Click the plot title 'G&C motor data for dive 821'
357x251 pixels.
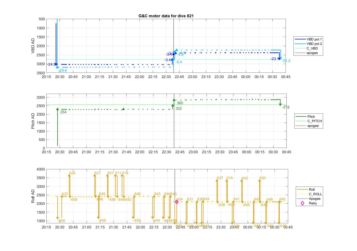coord(166,16)
